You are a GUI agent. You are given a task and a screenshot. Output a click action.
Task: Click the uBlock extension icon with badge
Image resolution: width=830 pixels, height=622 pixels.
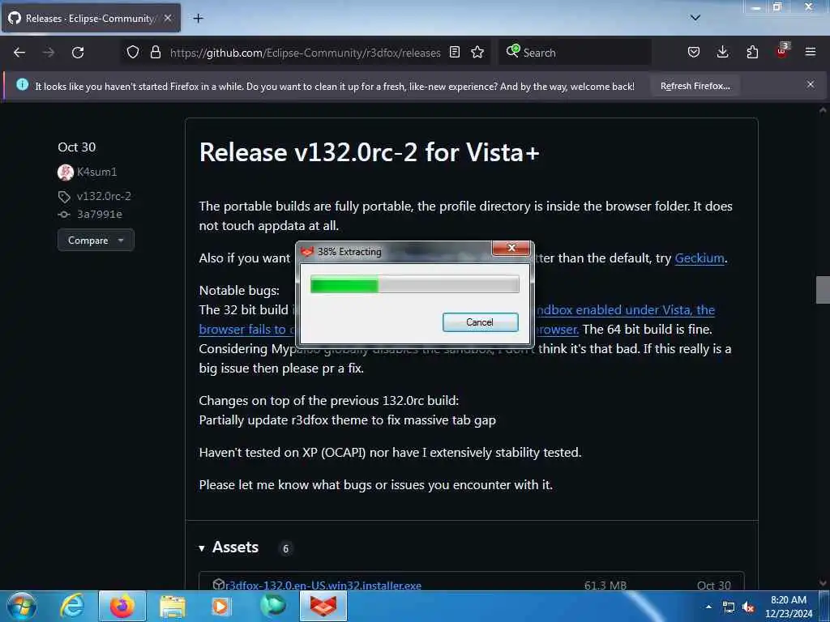782,51
